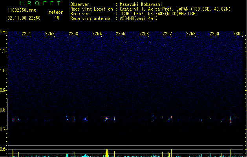Click the 2259 time marker
Image resolution: width=247 pixels, height=157 pixels.
(214, 34)
